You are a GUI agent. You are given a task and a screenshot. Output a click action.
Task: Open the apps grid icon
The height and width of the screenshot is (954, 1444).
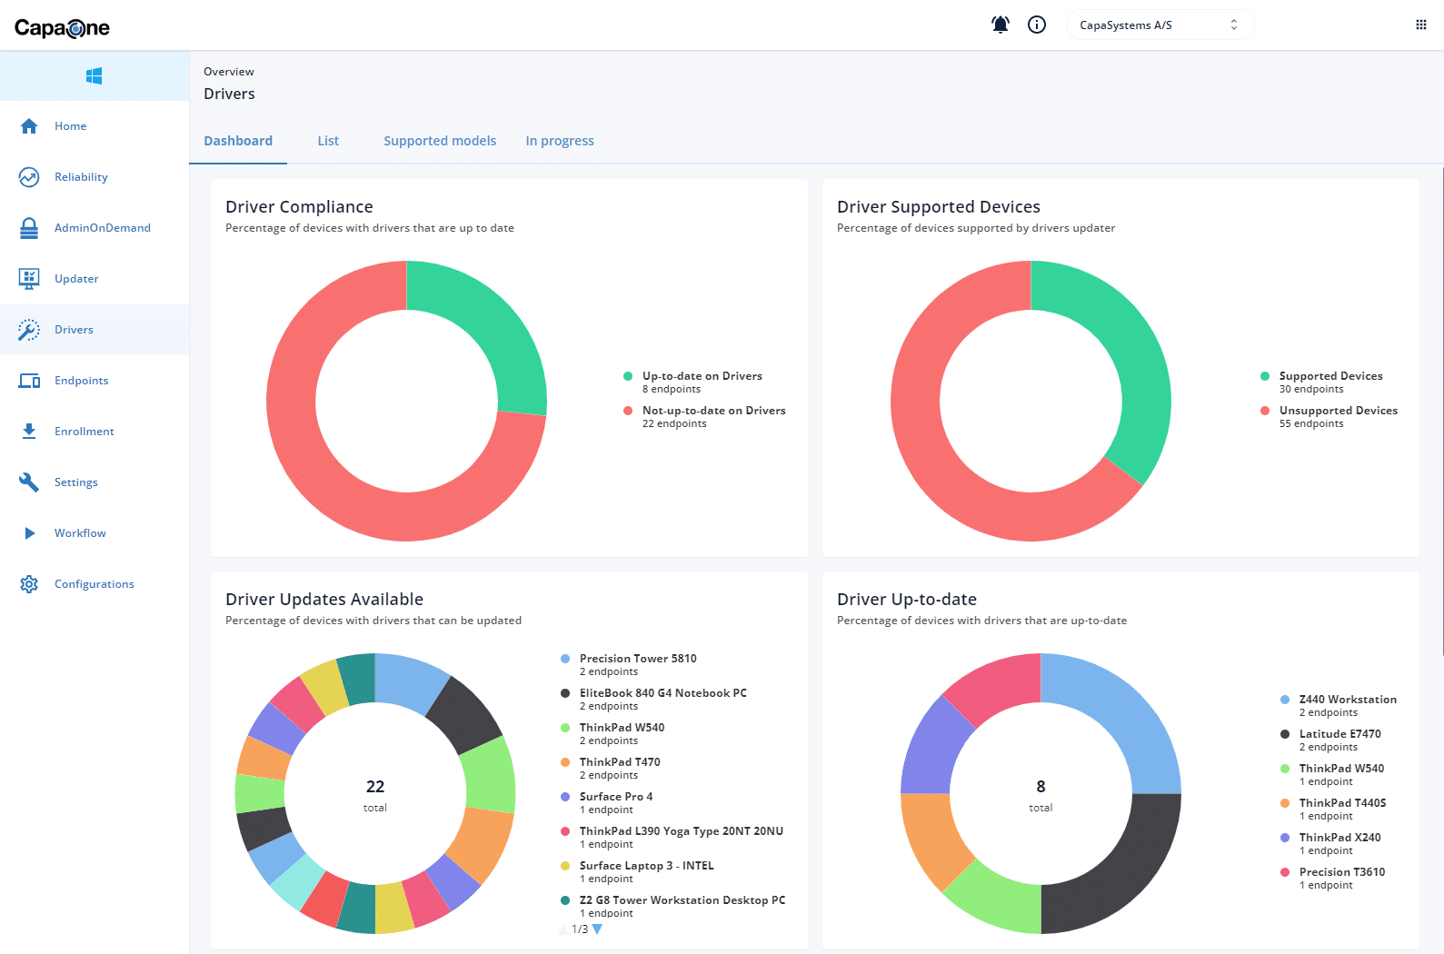click(x=1421, y=25)
